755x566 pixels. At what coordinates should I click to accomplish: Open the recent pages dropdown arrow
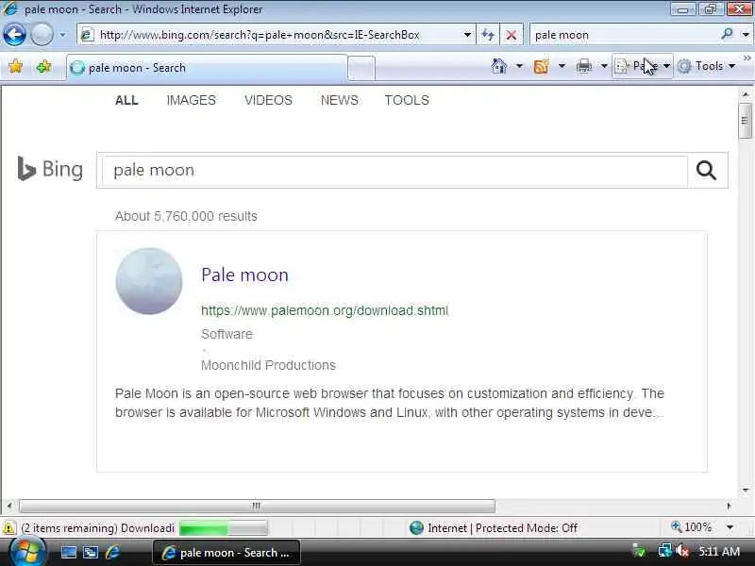click(62, 35)
